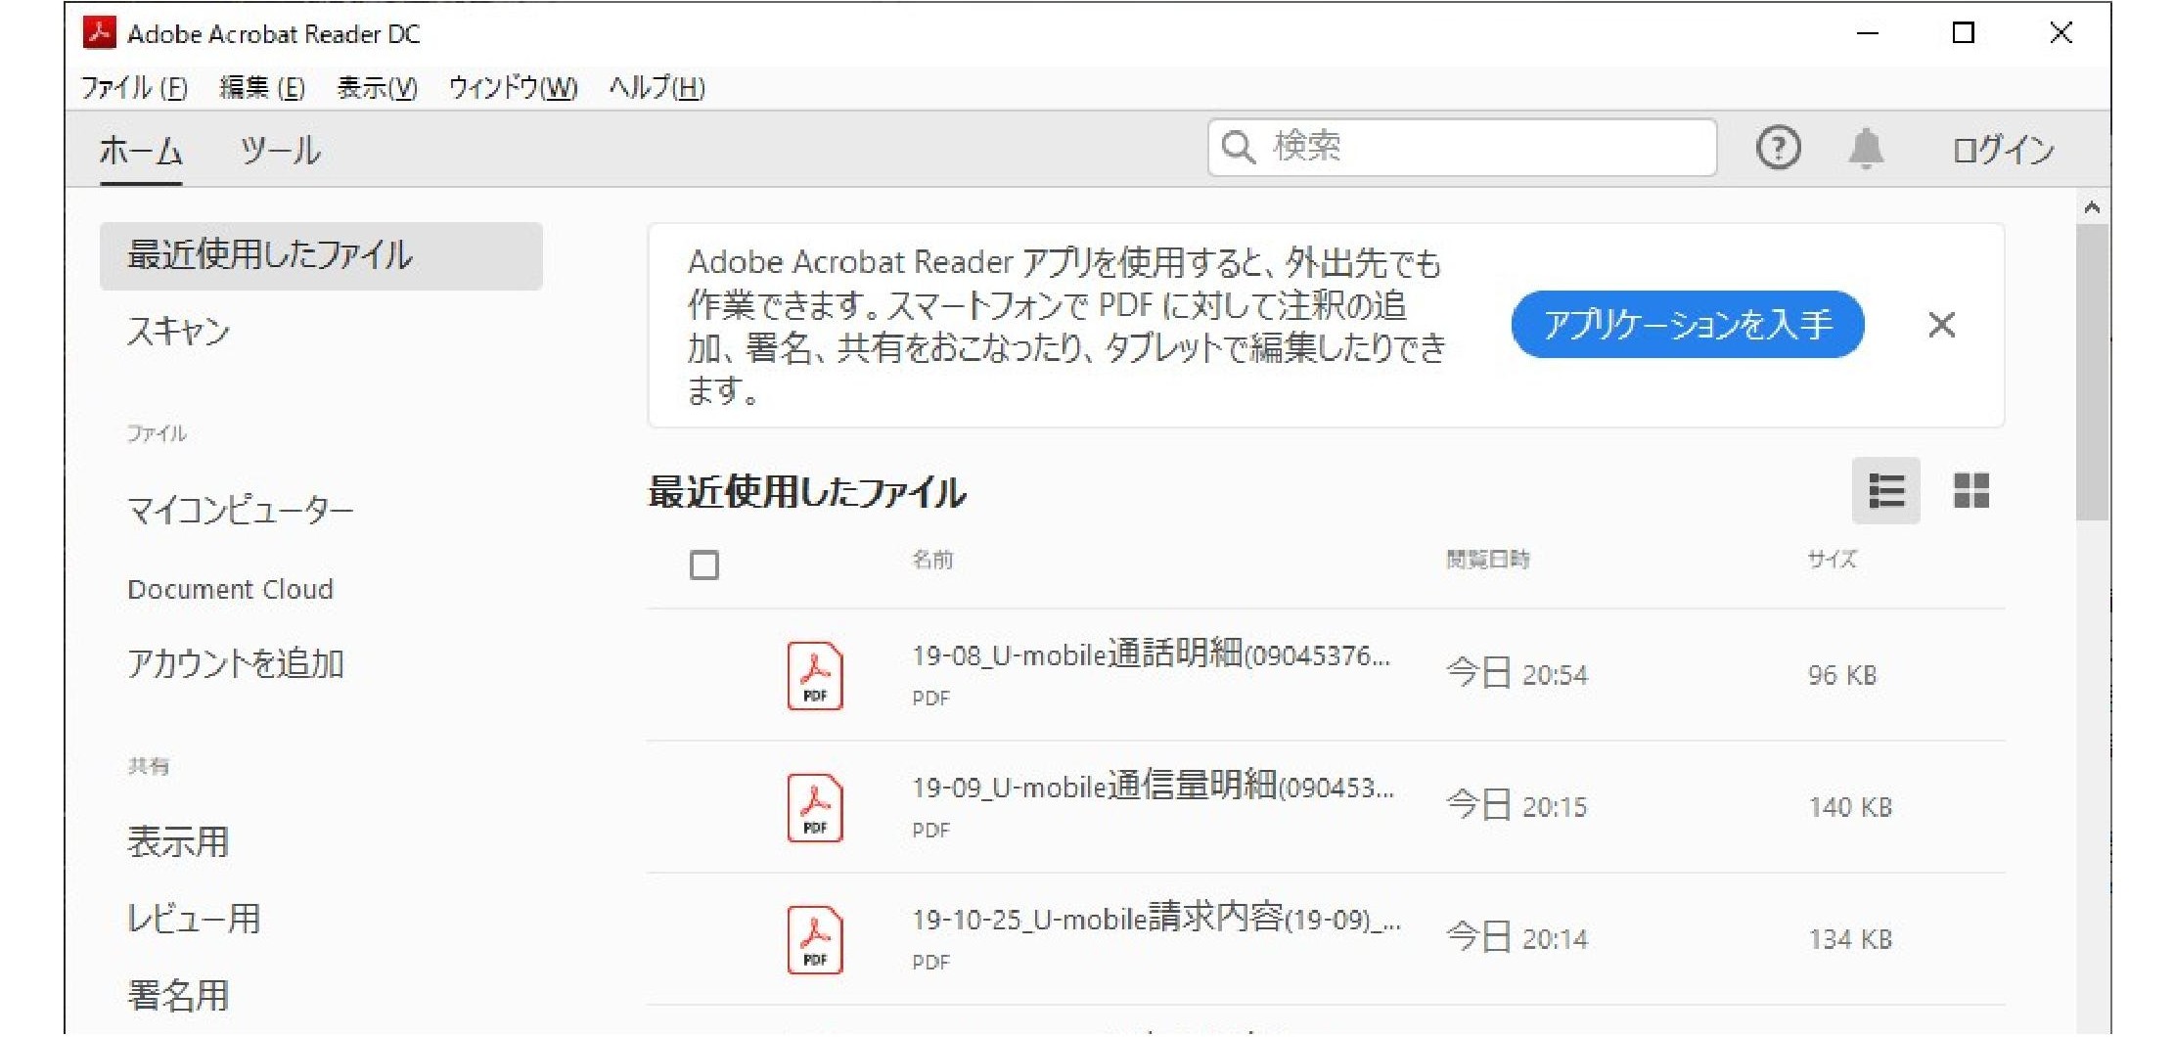This screenshot has height=1037, width=2174.
Task: Open the ファイル(F) menu
Action: click(x=134, y=88)
